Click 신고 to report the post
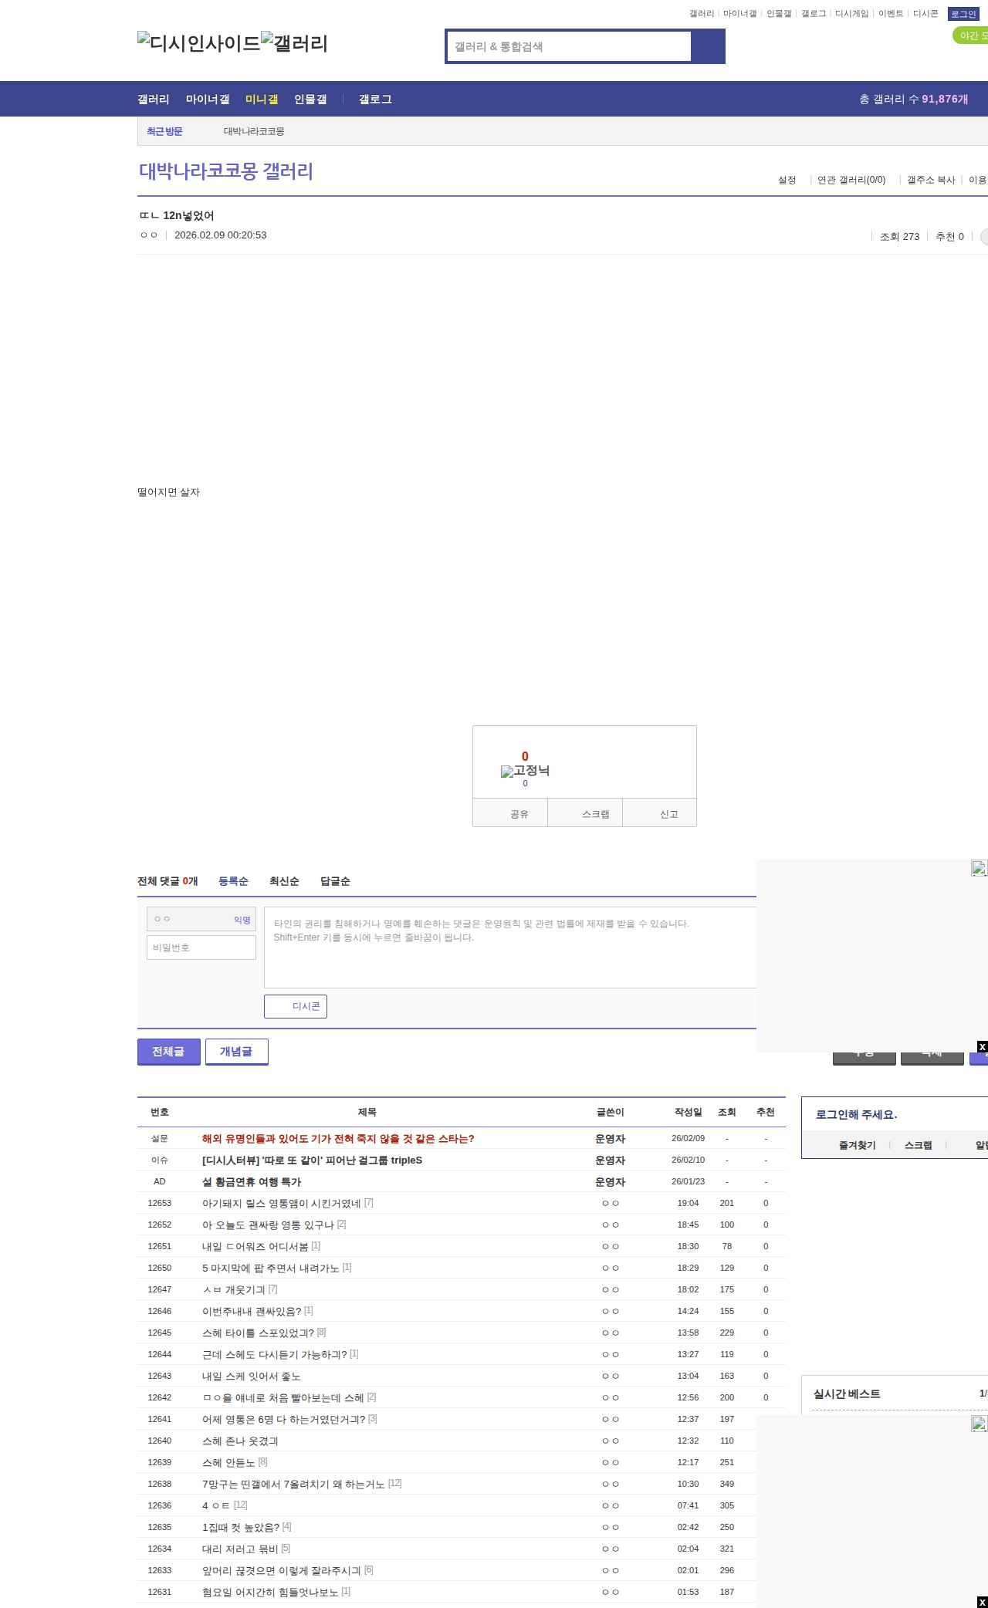The height and width of the screenshot is (1608, 988). [660, 813]
